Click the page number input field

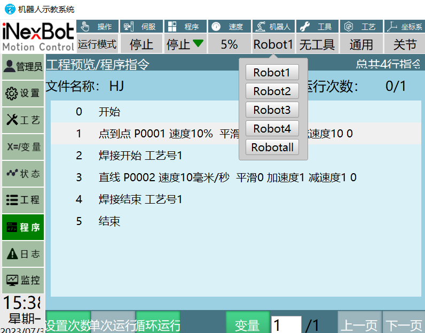pyautogui.click(x=286, y=325)
